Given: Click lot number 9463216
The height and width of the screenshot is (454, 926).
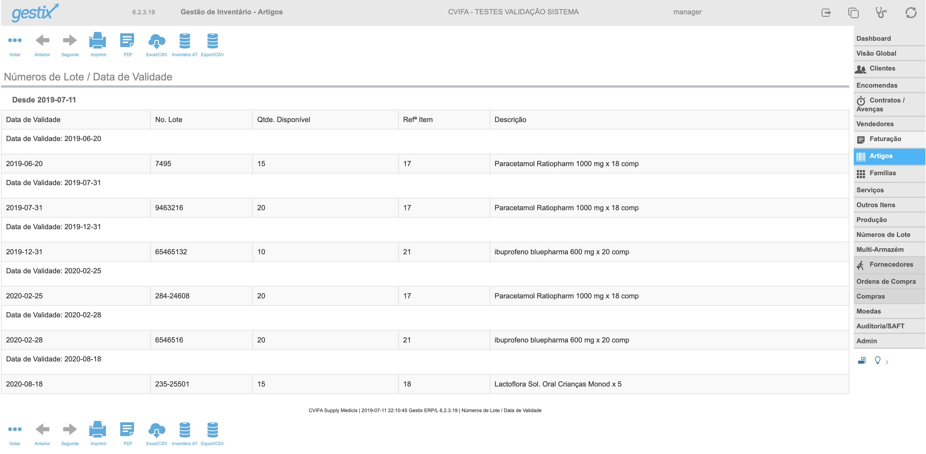Looking at the screenshot, I should tap(169, 208).
